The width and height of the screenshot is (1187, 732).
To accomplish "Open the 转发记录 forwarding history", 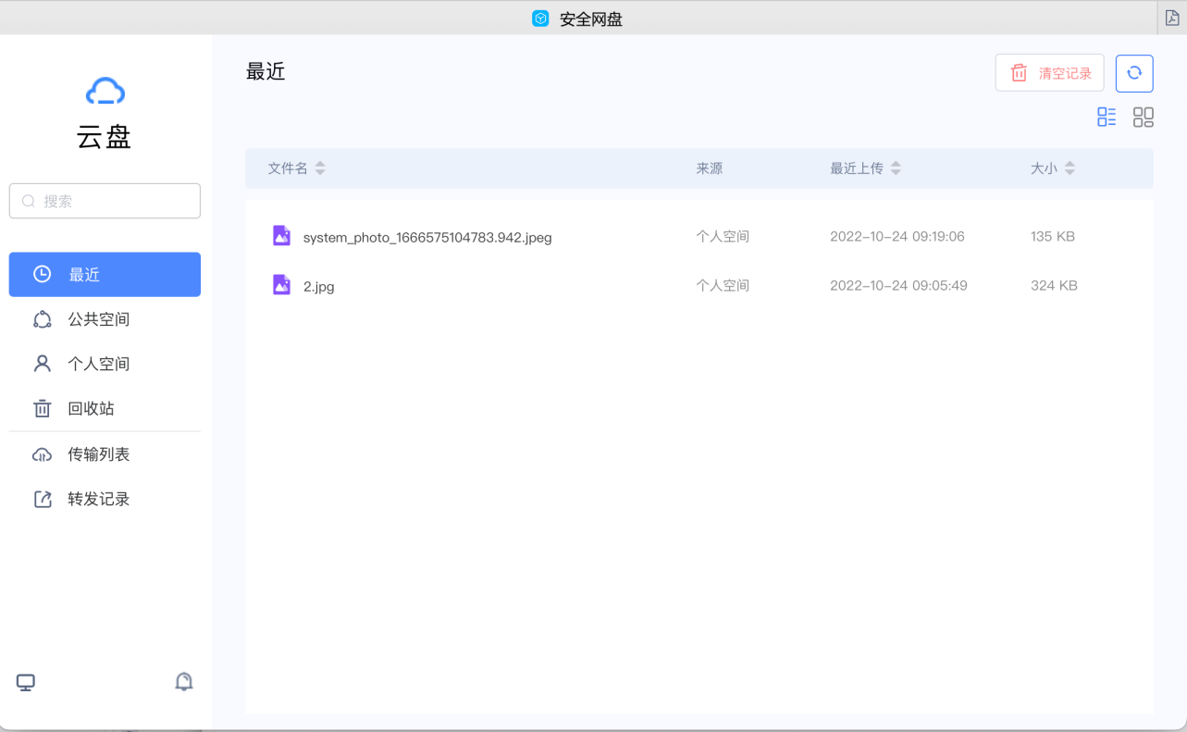I will pos(100,499).
